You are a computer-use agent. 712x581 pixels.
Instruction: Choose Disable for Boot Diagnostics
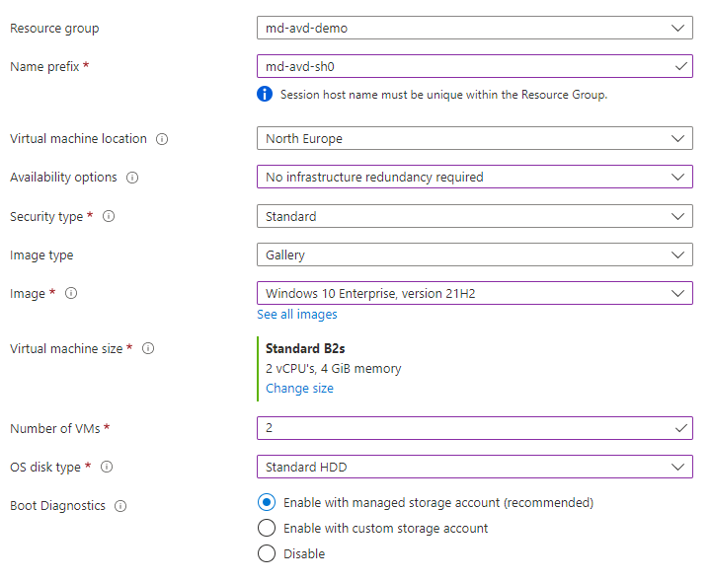coord(266,553)
